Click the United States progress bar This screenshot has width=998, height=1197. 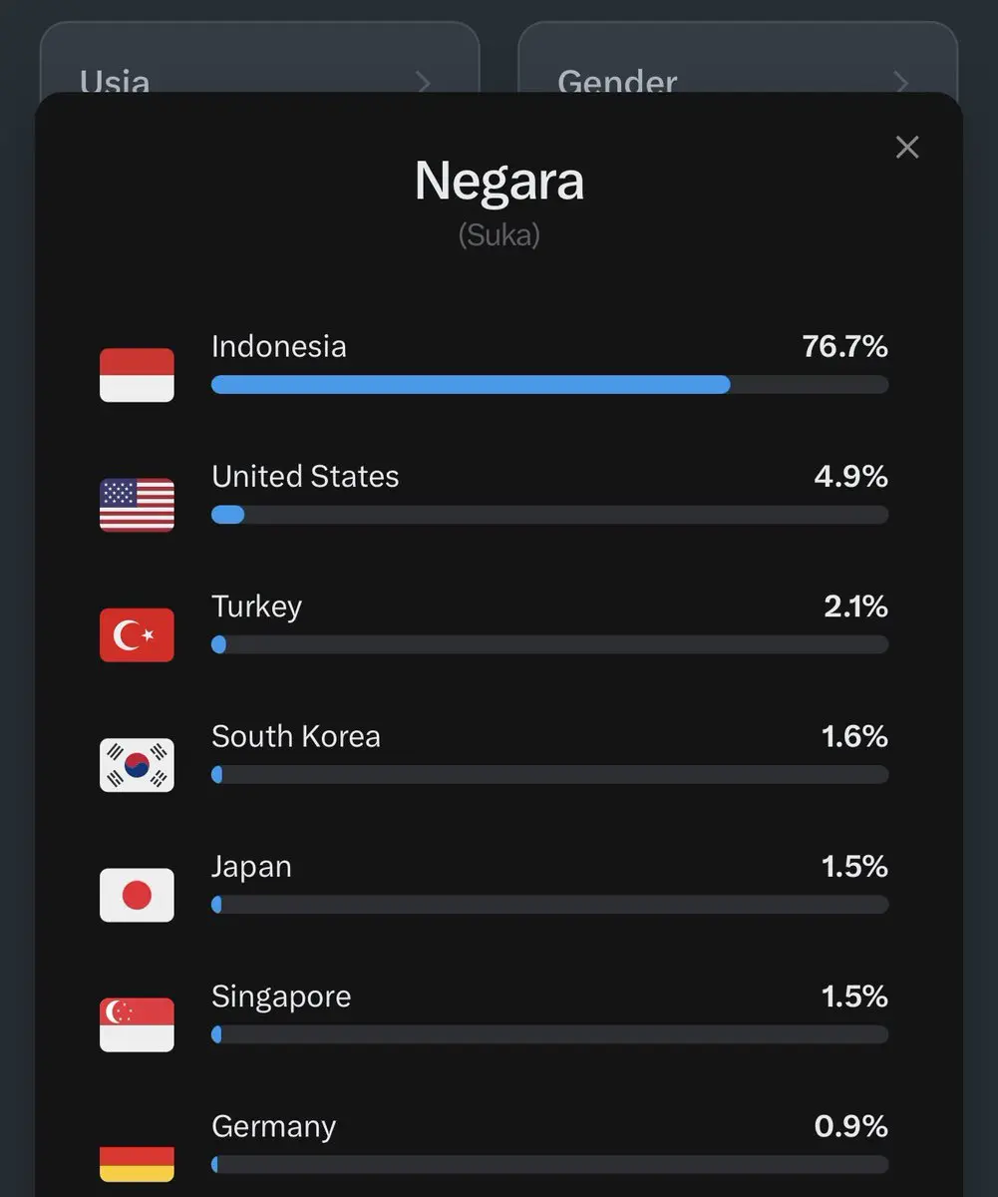click(549, 515)
